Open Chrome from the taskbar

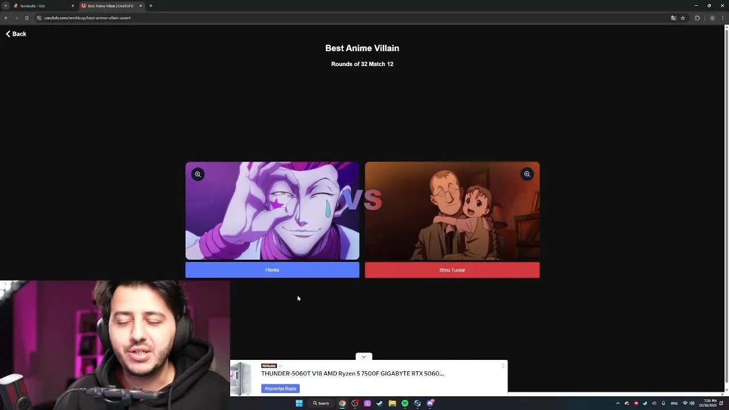pyautogui.click(x=342, y=403)
